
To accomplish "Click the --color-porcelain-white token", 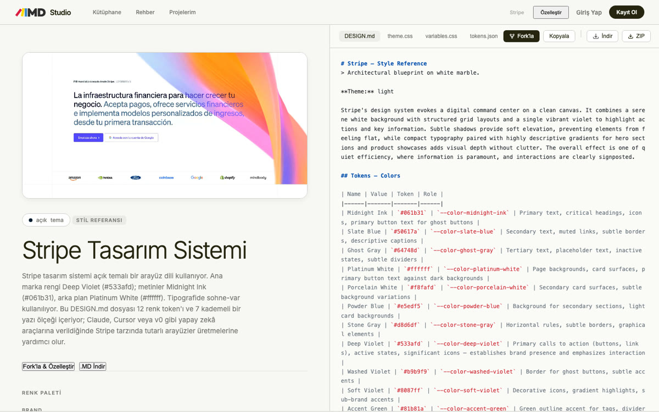I will [x=488, y=288].
